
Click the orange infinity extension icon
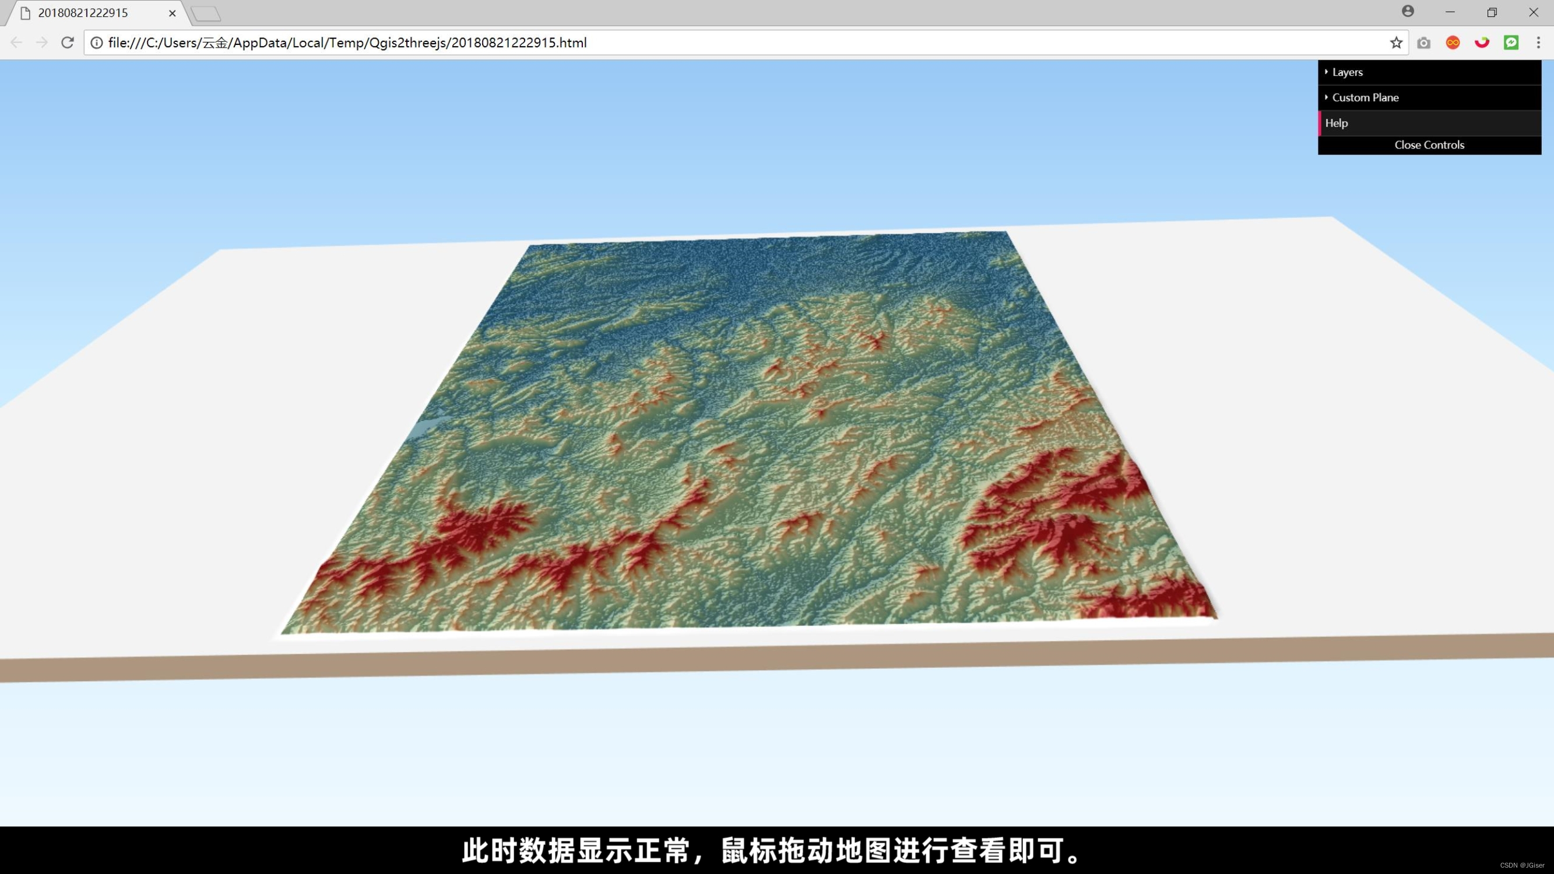click(x=1453, y=42)
